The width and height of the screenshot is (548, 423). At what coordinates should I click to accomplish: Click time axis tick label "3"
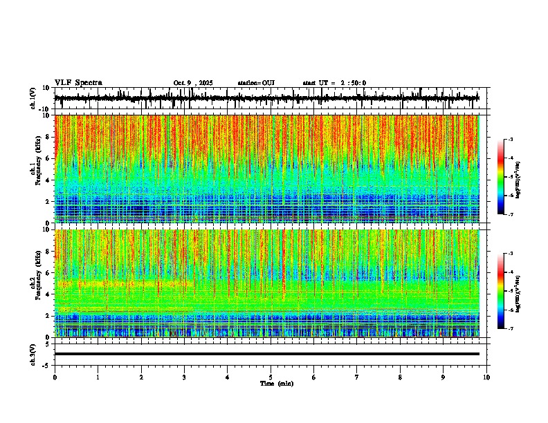tap(184, 377)
